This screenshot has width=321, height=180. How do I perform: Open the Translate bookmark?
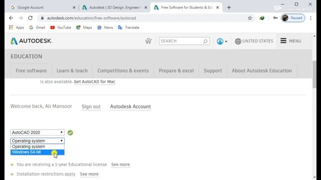(x=128, y=27)
